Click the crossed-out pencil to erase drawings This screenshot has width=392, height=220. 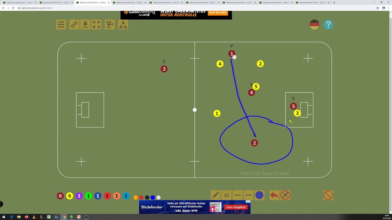(285, 195)
